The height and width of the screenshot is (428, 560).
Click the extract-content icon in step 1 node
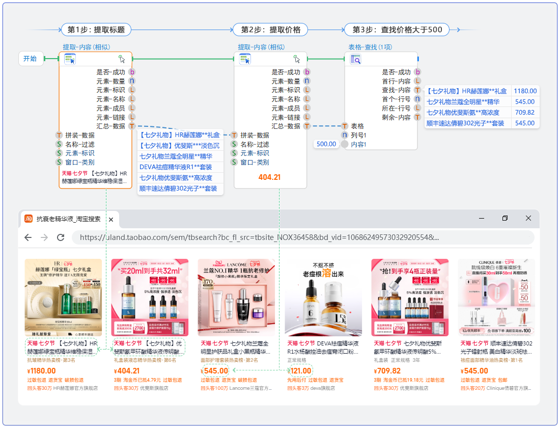pyautogui.click(x=70, y=59)
